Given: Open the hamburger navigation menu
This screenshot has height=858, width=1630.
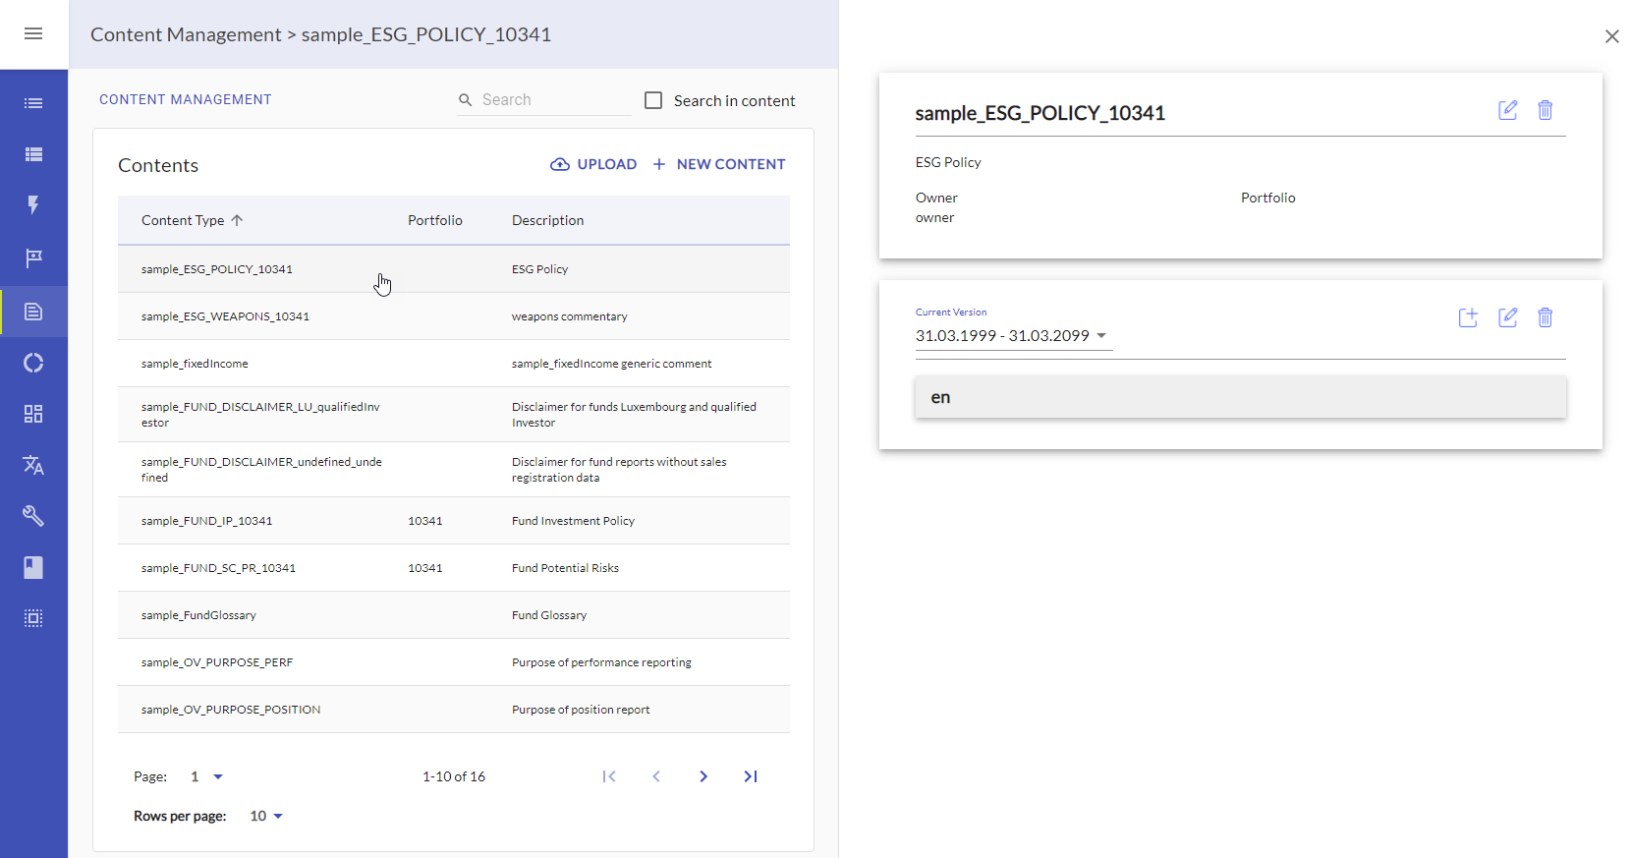Looking at the screenshot, I should pos(33,34).
